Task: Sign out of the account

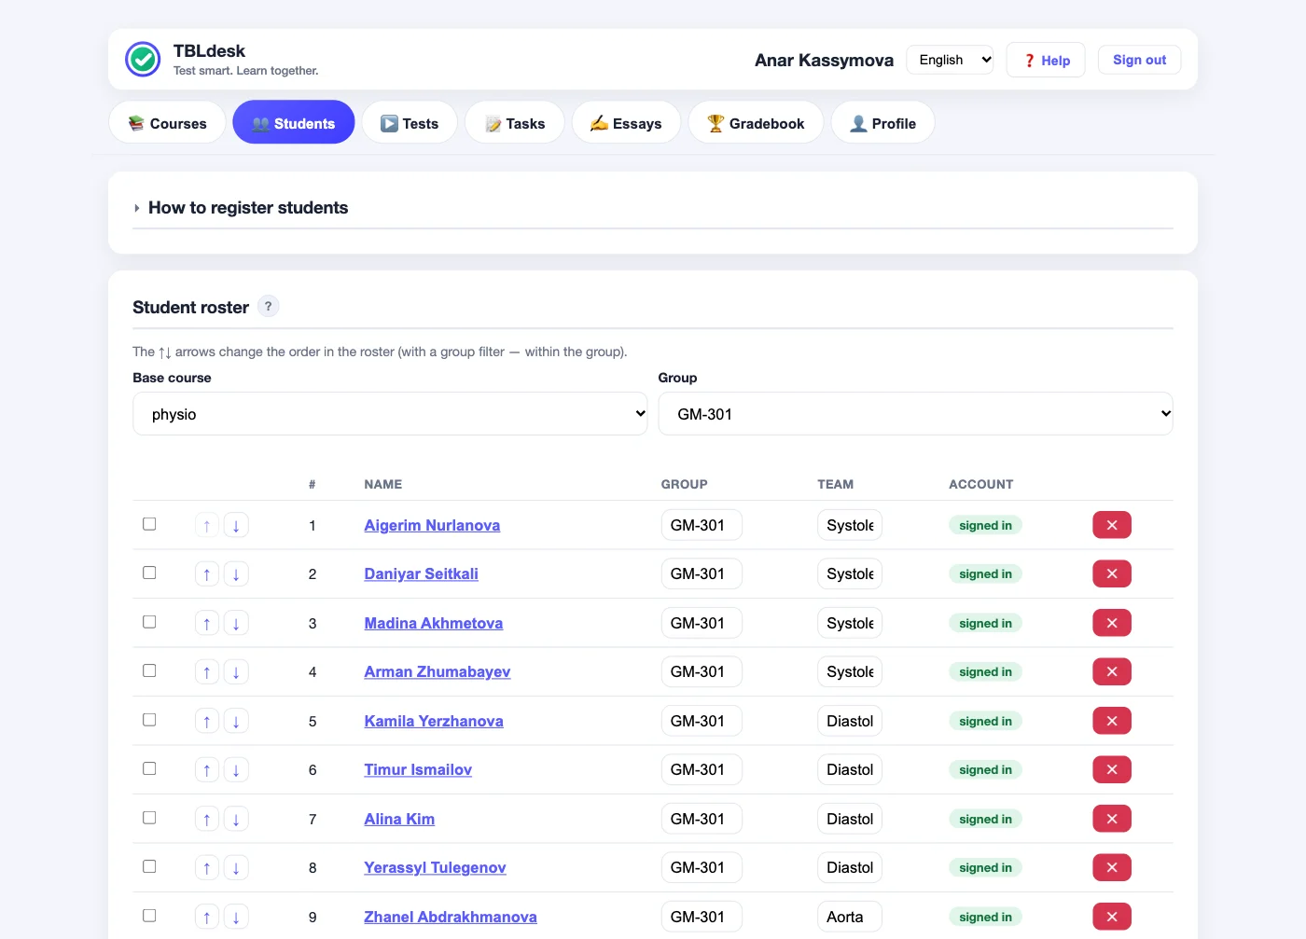Action: tap(1139, 60)
